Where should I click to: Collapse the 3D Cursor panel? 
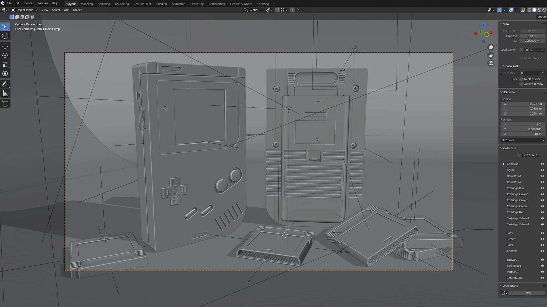pos(501,92)
